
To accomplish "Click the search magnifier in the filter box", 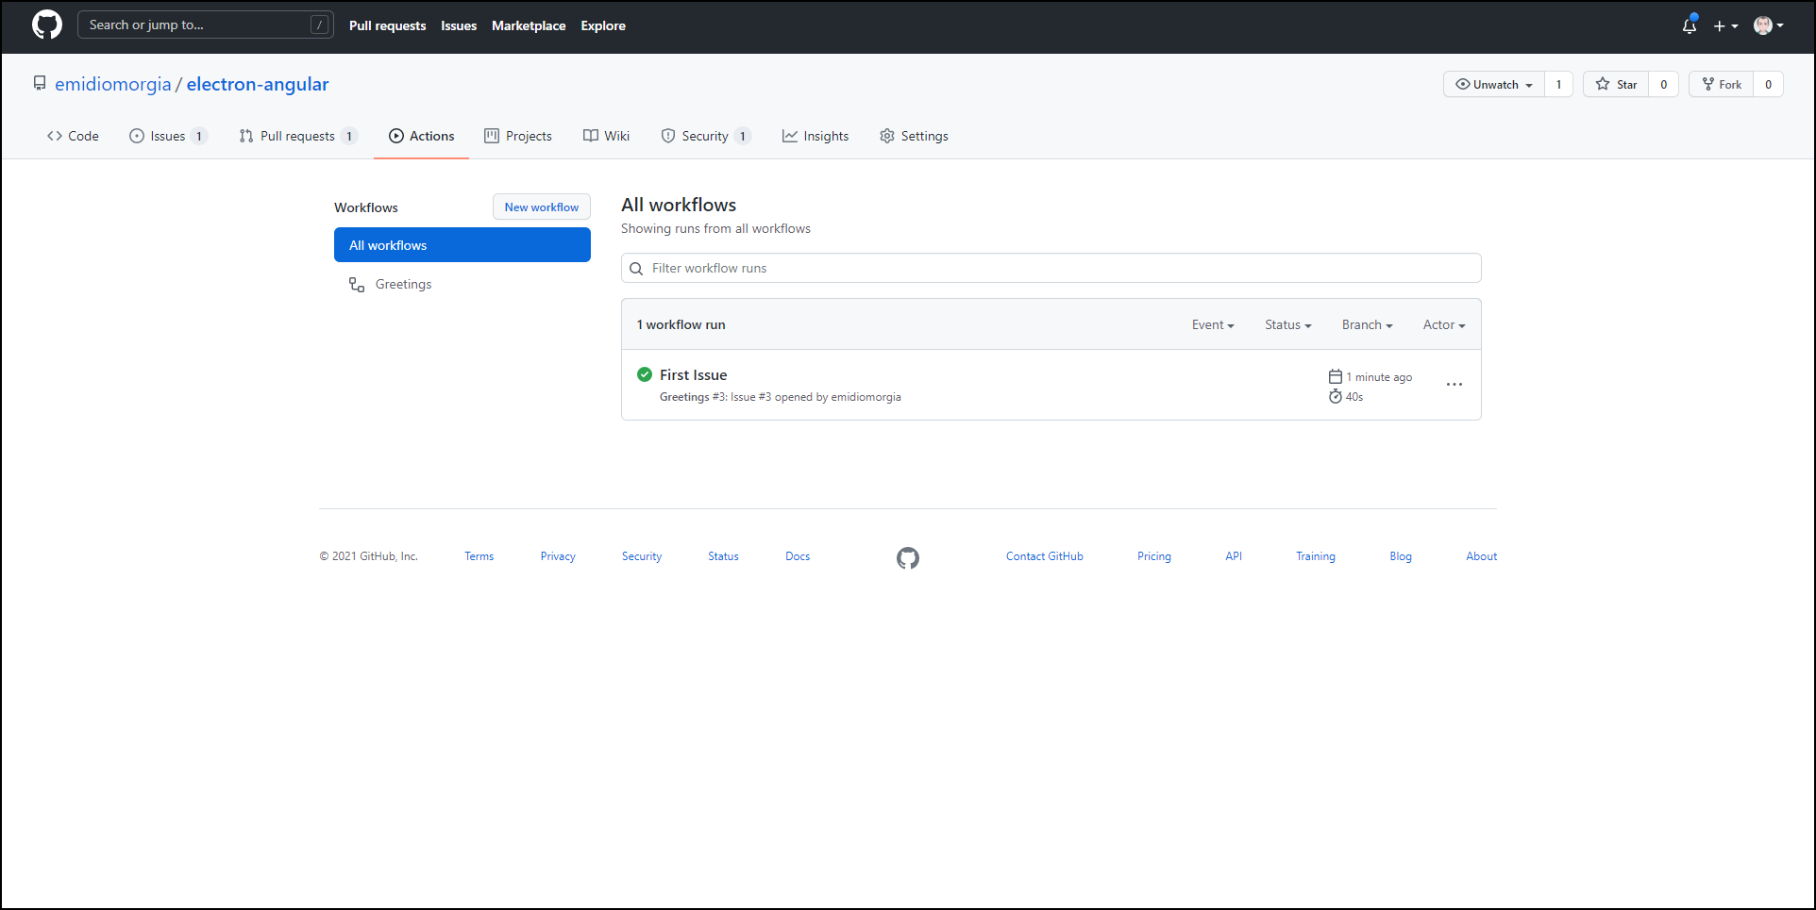I will click(x=636, y=269).
